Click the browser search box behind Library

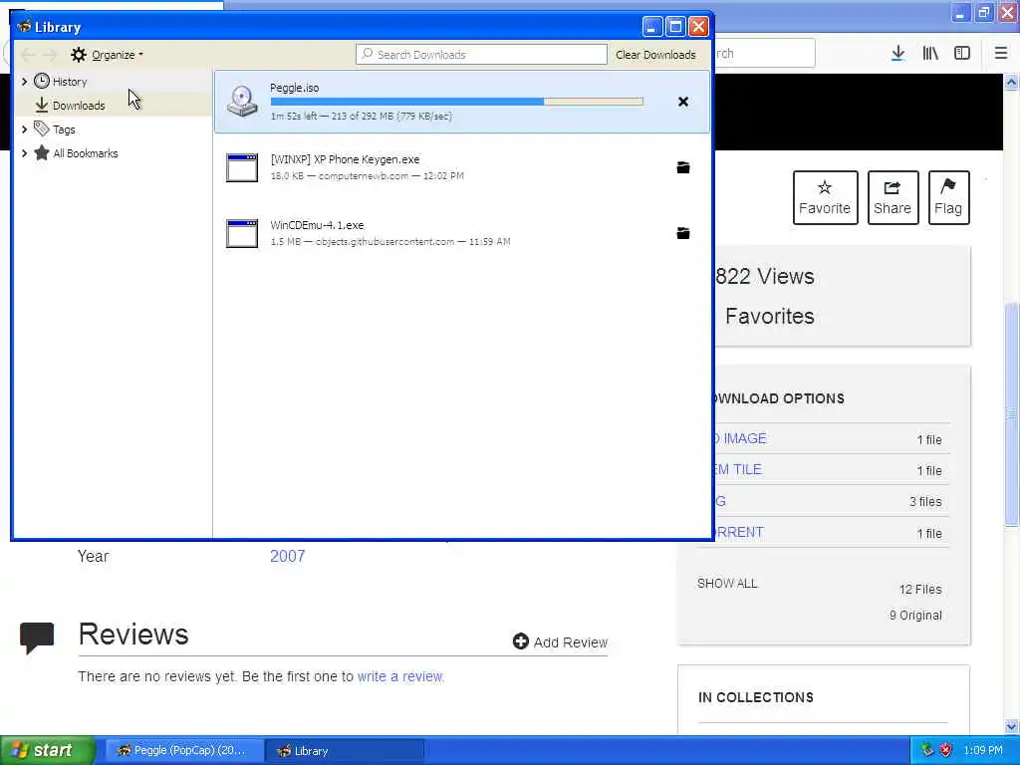pos(765,54)
